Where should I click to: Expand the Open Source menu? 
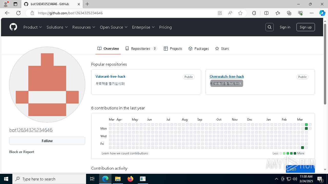click(114, 27)
